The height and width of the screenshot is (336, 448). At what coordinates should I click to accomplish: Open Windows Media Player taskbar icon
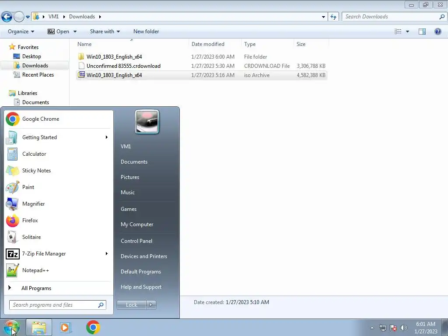[x=66, y=327]
